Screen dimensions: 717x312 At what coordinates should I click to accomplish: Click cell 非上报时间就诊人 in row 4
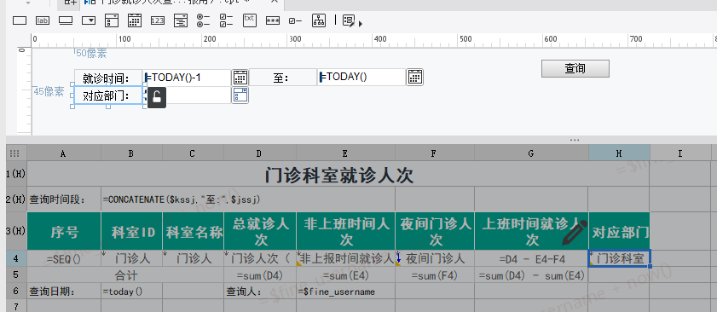(x=345, y=259)
